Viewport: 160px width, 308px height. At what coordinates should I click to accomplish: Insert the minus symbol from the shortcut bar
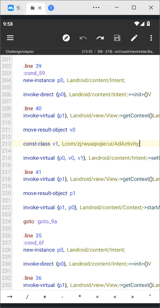62,297
